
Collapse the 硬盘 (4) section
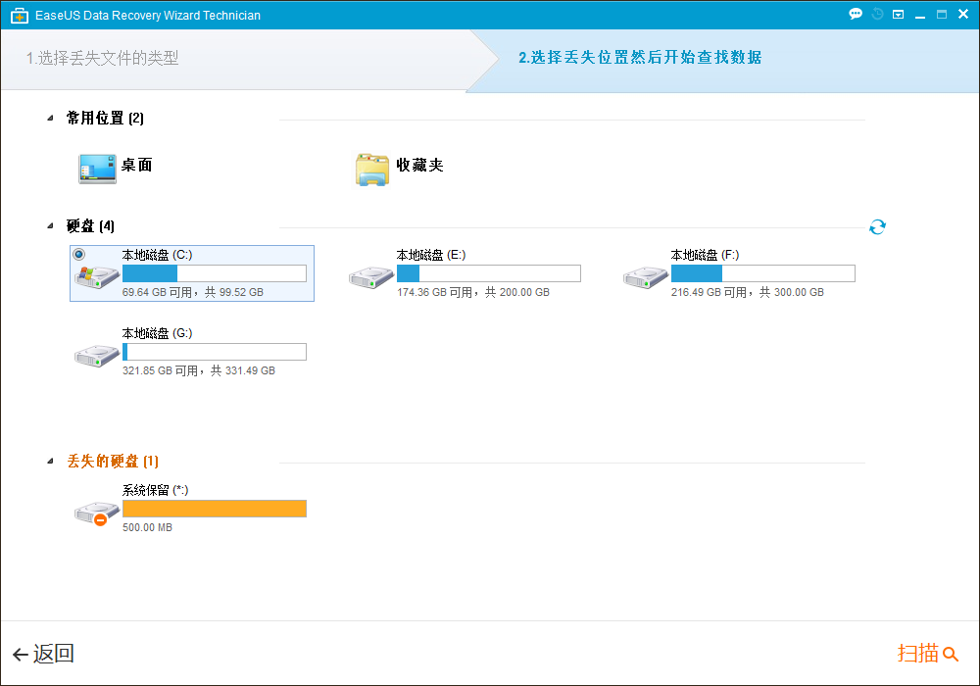(50, 226)
